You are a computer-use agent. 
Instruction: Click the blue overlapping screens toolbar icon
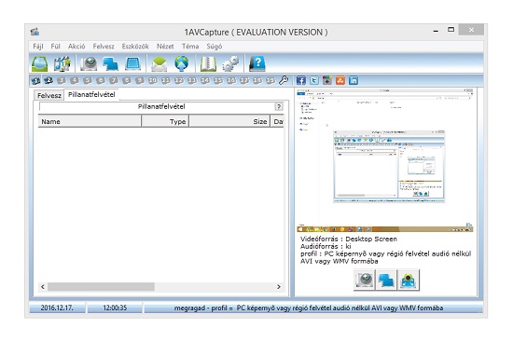[110, 63]
